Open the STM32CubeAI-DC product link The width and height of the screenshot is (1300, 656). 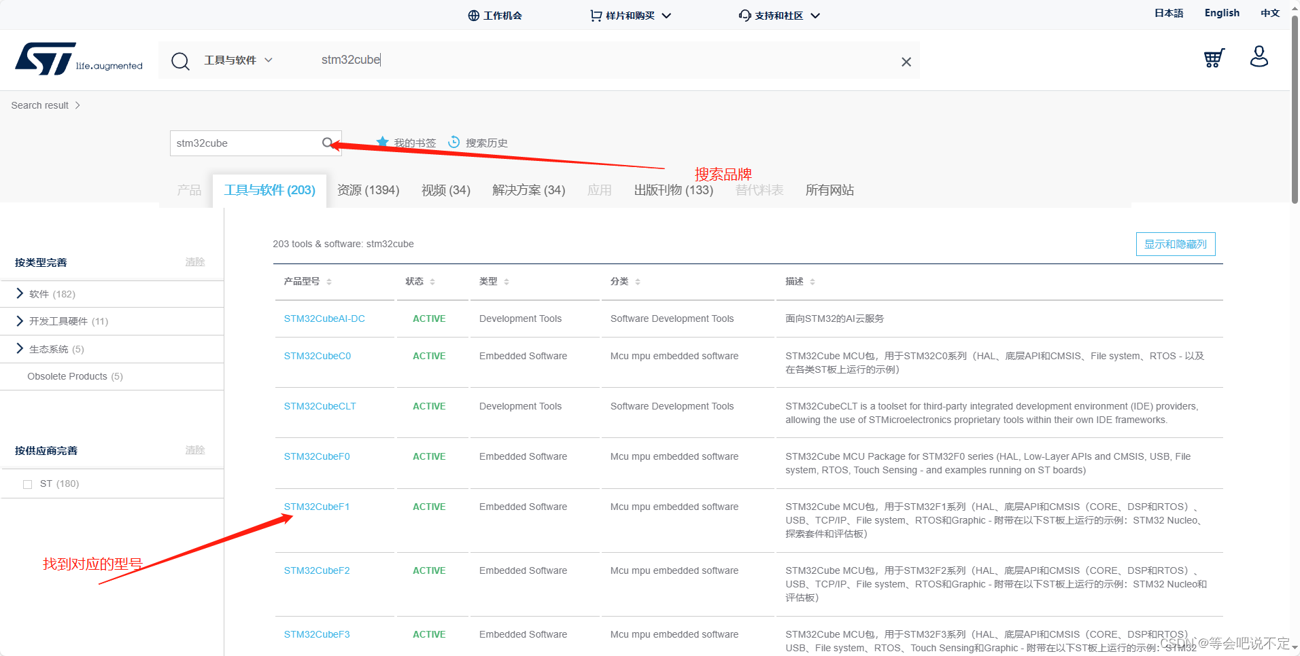pos(324,318)
